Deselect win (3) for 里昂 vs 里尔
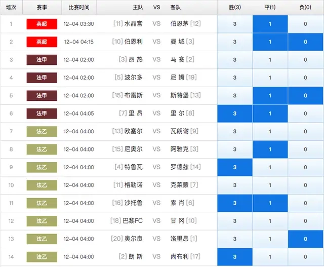The height and width of the screenshot is (267, 324). pos(235,113)
